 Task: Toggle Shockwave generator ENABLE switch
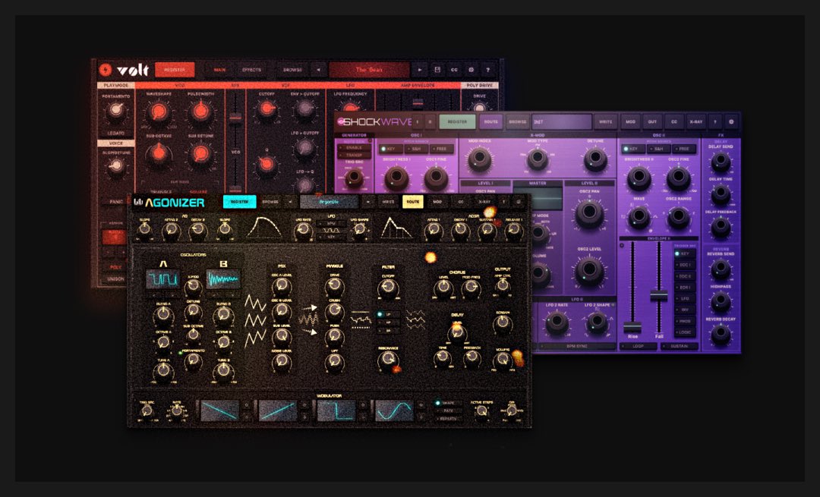point(354,148)
